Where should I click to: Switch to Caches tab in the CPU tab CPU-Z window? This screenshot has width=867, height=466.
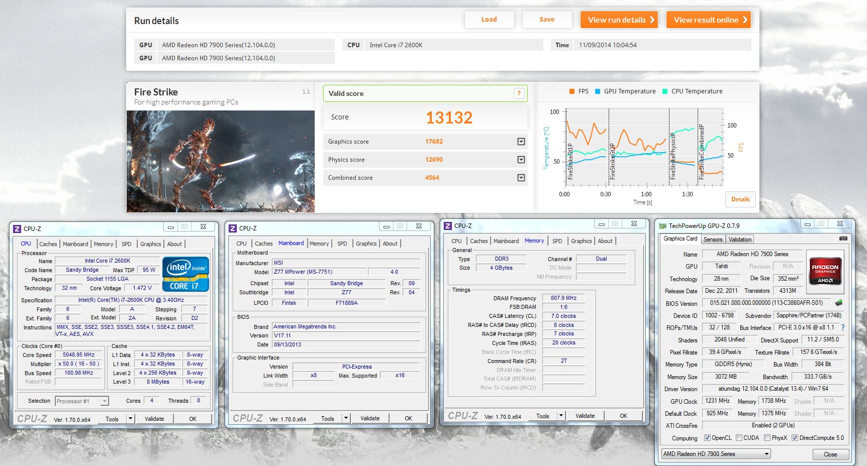click(48, 244)
